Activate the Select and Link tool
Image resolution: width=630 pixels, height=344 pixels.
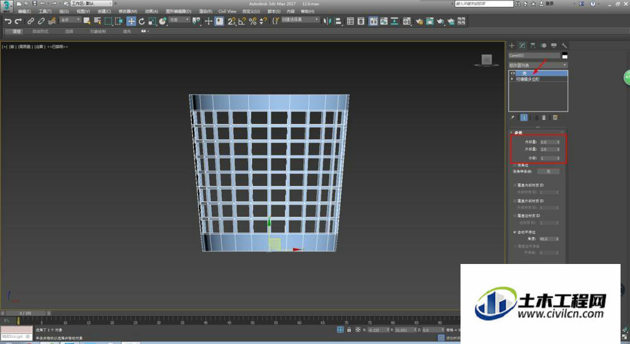click(x=30, y=21)
